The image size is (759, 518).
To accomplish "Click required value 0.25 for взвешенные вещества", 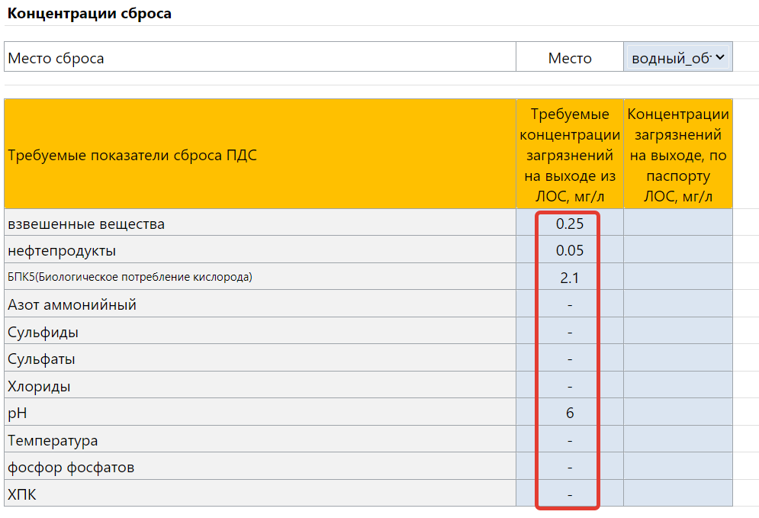I will coord(569,224).
